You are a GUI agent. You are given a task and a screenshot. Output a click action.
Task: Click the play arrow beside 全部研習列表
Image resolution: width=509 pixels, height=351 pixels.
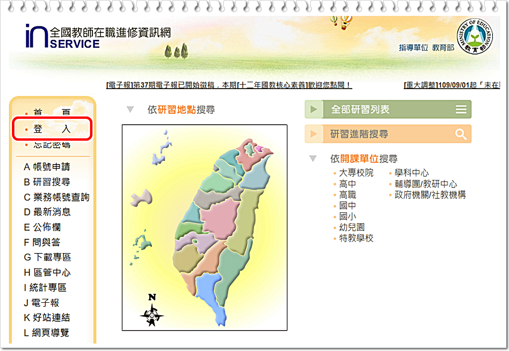pos(314,109)
